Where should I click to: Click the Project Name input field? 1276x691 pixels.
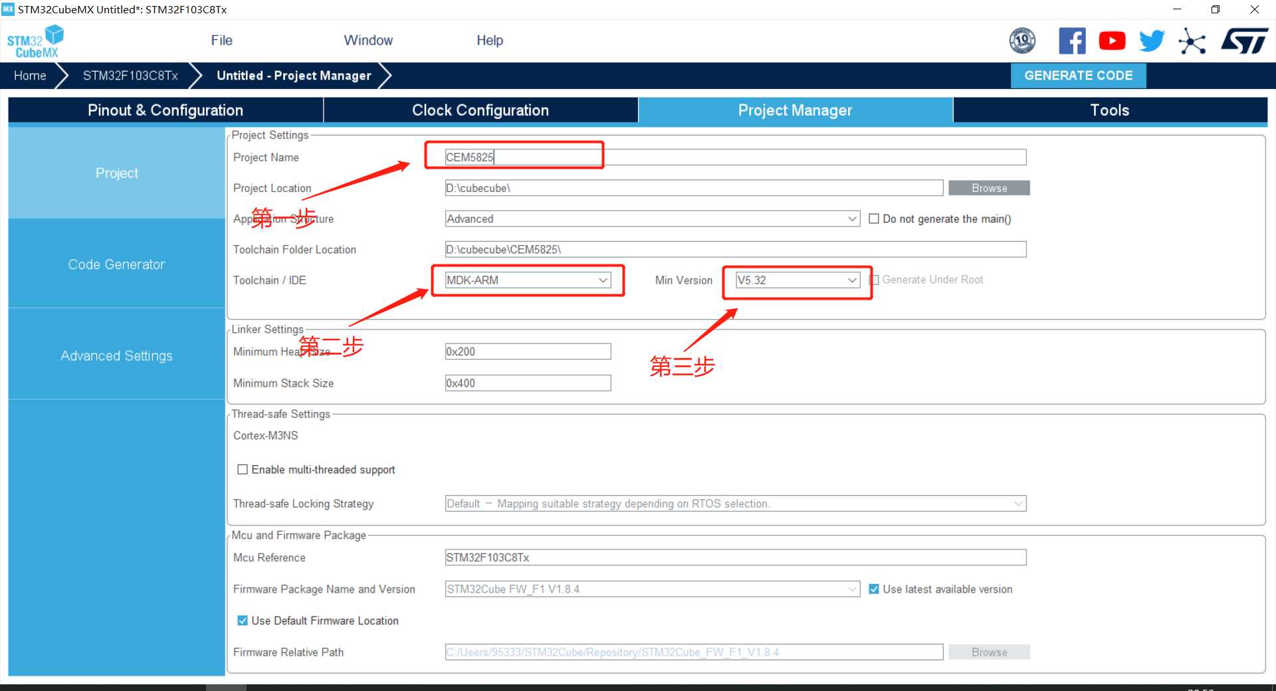(x=736, y=157)
